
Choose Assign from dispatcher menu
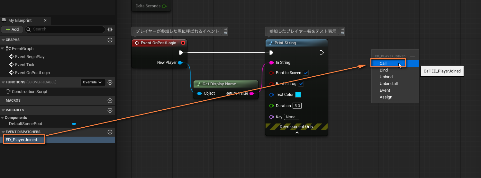[395, 97]
